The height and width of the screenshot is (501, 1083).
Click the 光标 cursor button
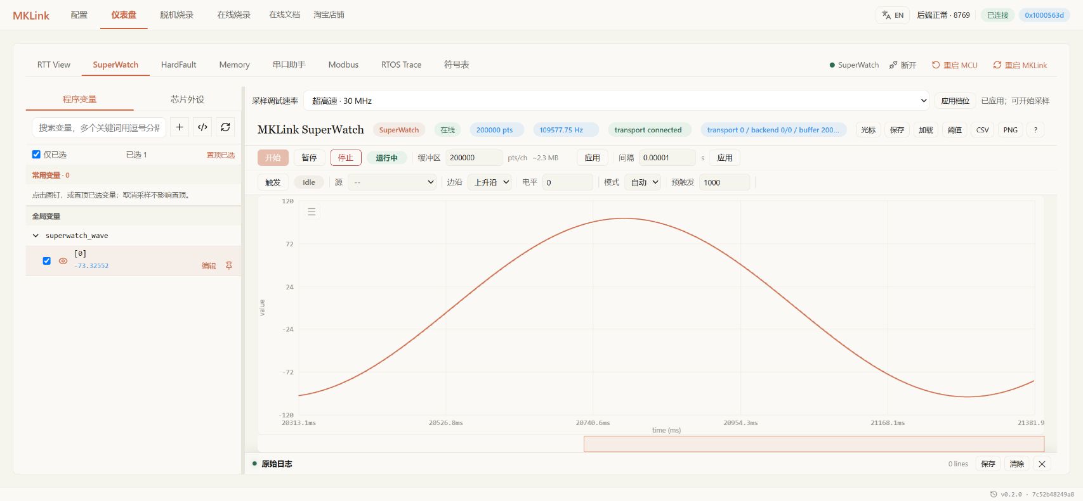pyautogui.click(x=868, y=130)
